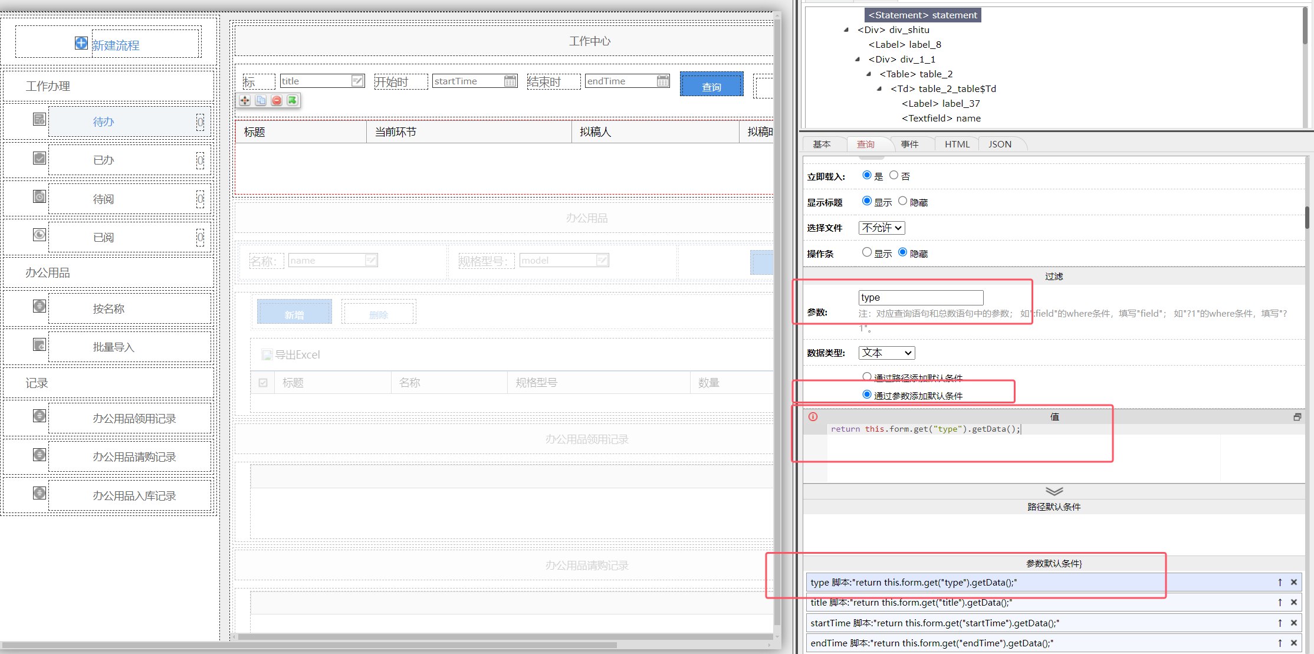Click the 参数 input field containing type

tap(920, 297)
